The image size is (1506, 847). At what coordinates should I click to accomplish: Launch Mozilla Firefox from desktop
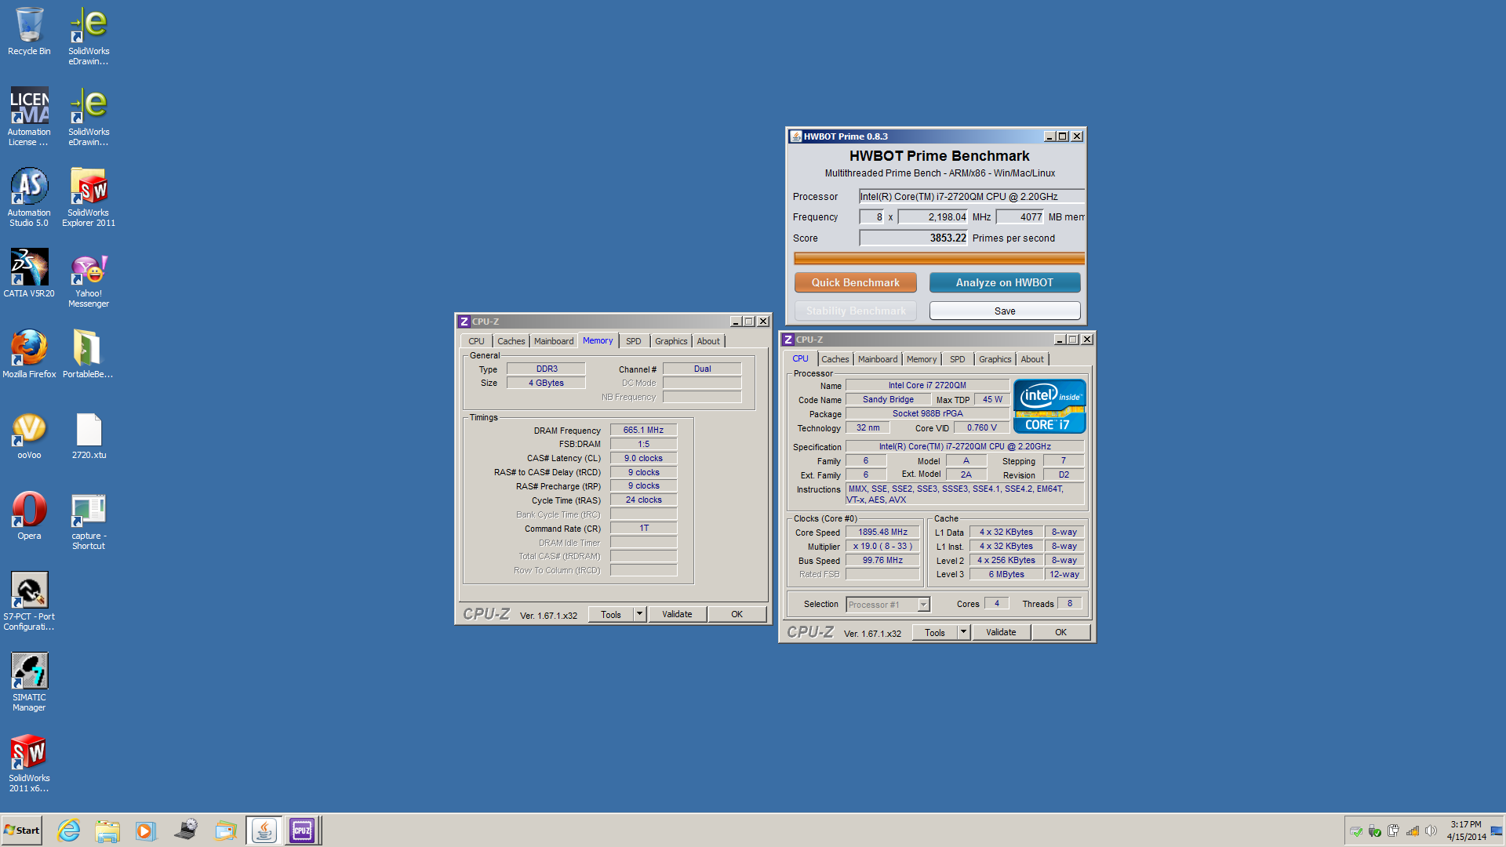[x=29, y=353]
